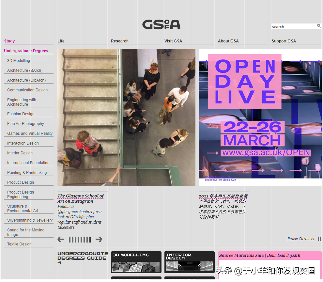Open the 3D Modelling tile
The width and height of the screenshot is (323, 282).
pos(136,262)
